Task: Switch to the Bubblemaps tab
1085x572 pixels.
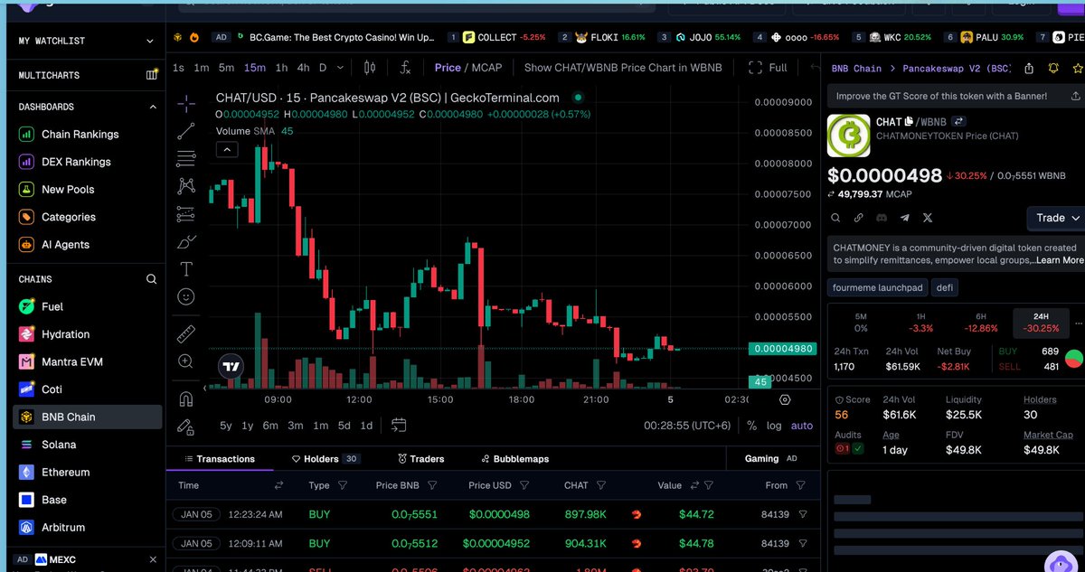Action: point(514,459)
